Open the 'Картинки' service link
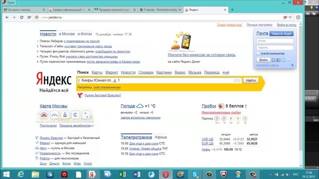The image size is (319, 179). (x=164, y=73)
